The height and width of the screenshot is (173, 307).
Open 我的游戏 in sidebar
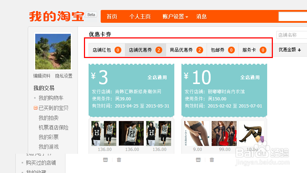(x=48, y=147)
